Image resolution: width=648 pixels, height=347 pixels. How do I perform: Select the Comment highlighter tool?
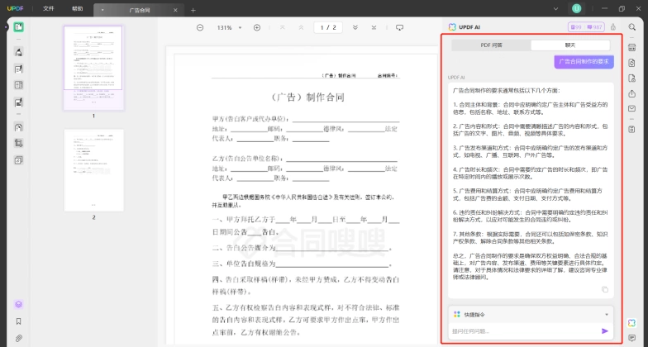(x=18, y=52)
